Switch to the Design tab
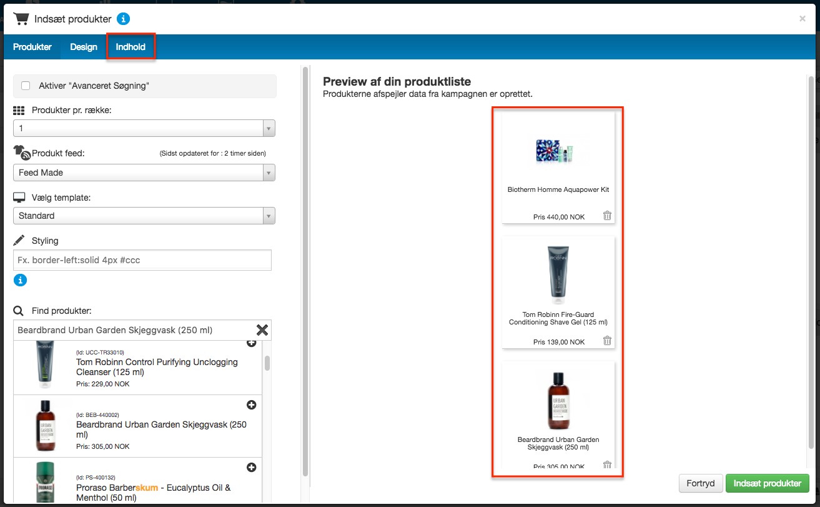The image size is (820, 507). tap(84, 47)
